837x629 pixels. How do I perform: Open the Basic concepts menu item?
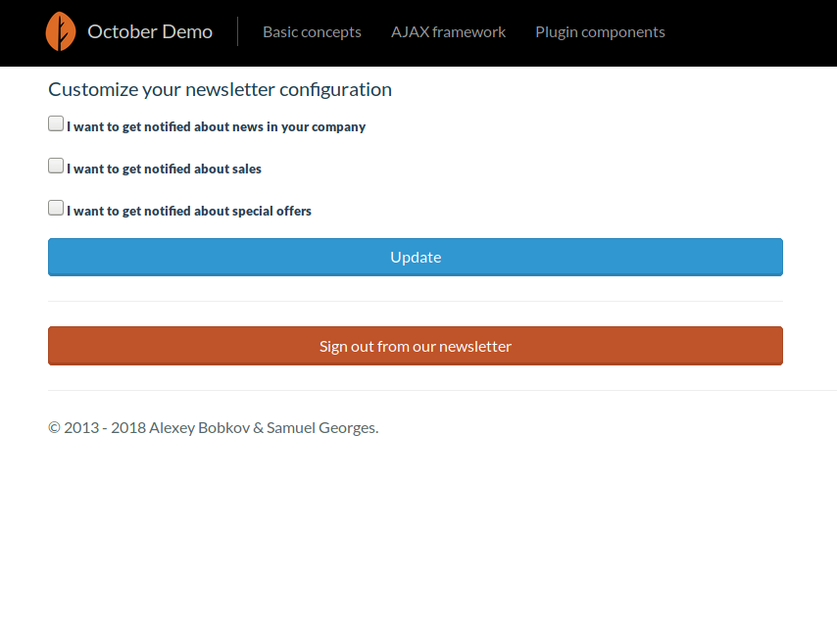[312, 32]
